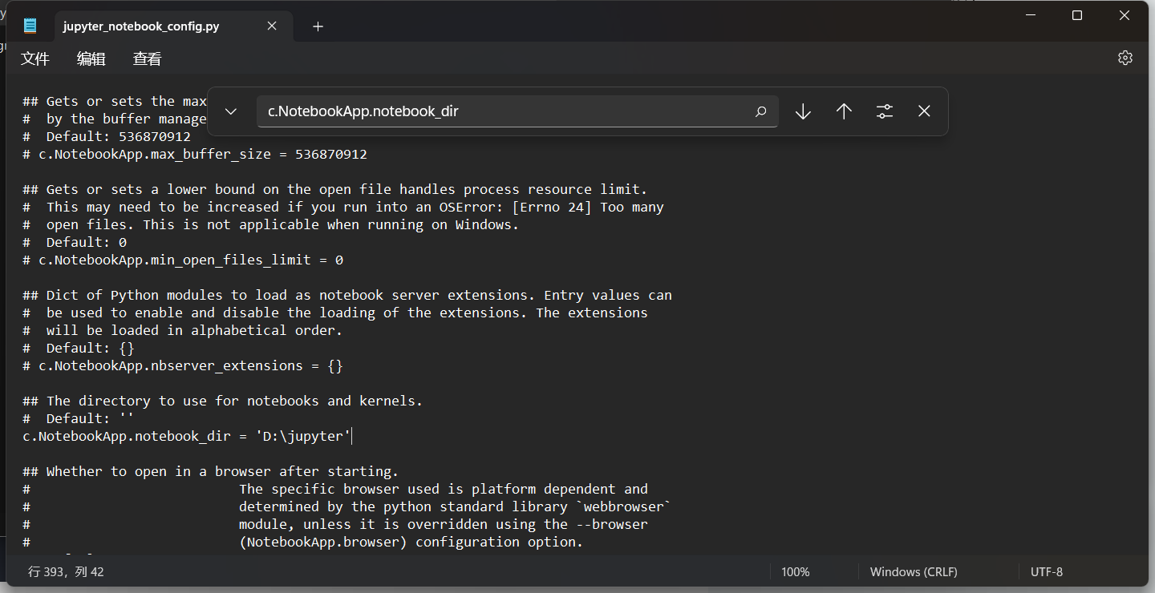Viewport: 1155px width, 593px height.
Task: Click the line c.NotebookApp.notebook_dir = 'D:\jupyter'
Action: [x=187, y=436]
